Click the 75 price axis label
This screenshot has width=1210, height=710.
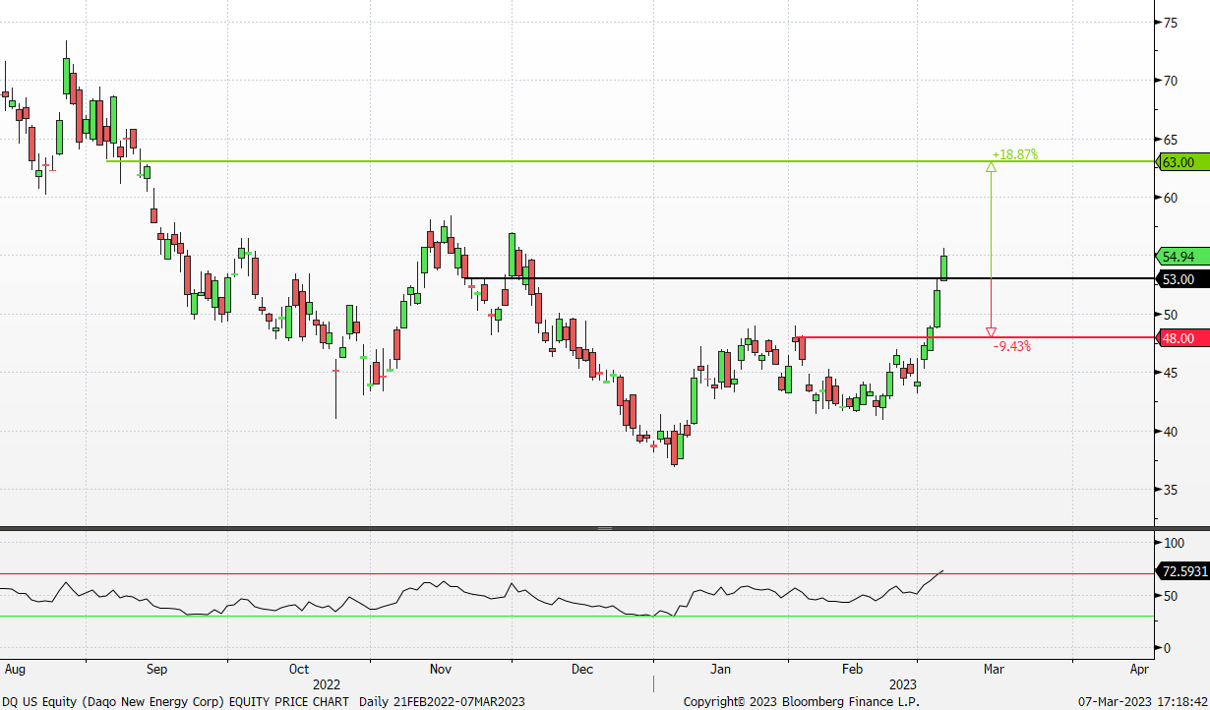[1171, 22]
